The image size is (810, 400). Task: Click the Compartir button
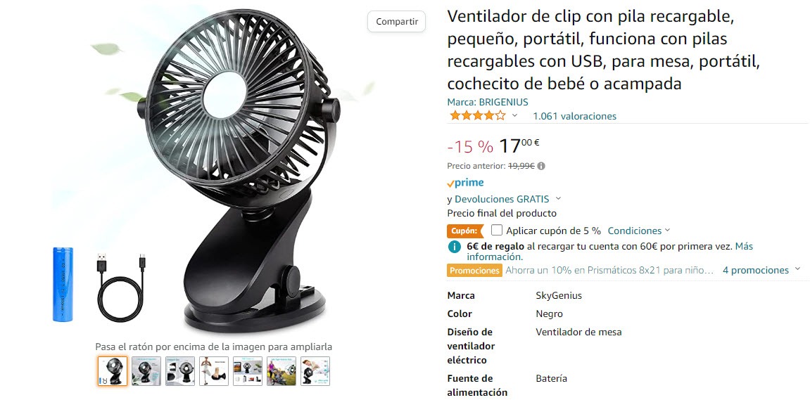(x=397, y=22)
